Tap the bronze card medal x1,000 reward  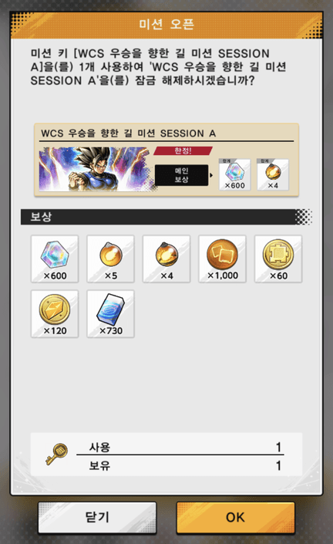point(222,258)
